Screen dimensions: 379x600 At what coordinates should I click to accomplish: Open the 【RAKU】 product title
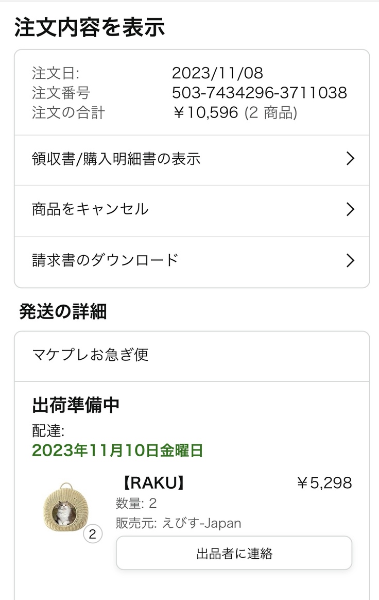tap(152, 483)
